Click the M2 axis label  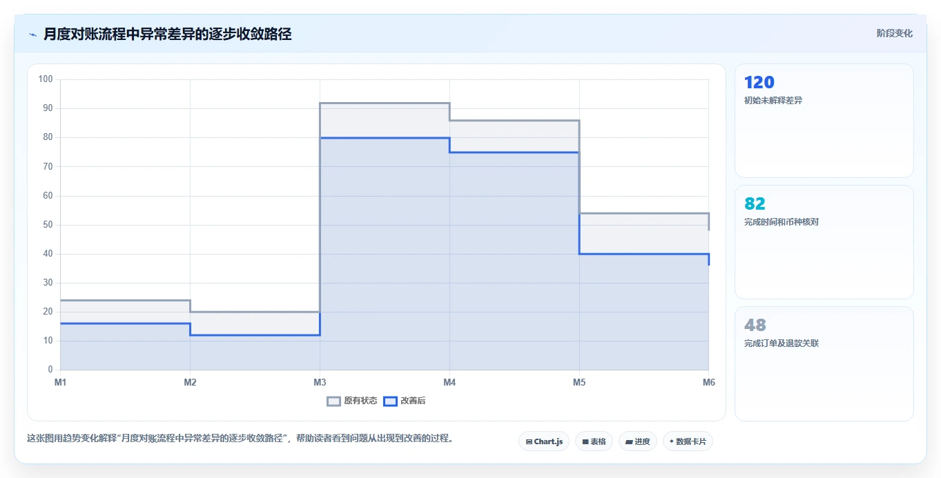[x=190, y=382]
